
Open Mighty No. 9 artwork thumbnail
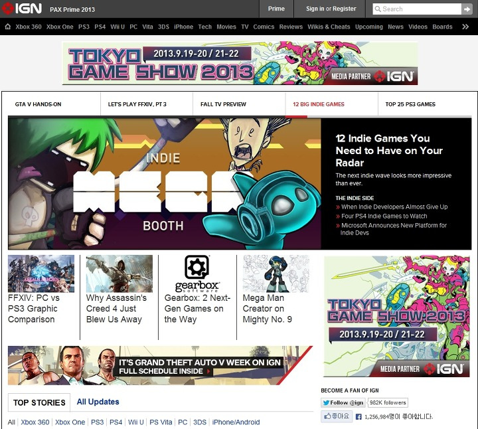click(x=276, y=274)
